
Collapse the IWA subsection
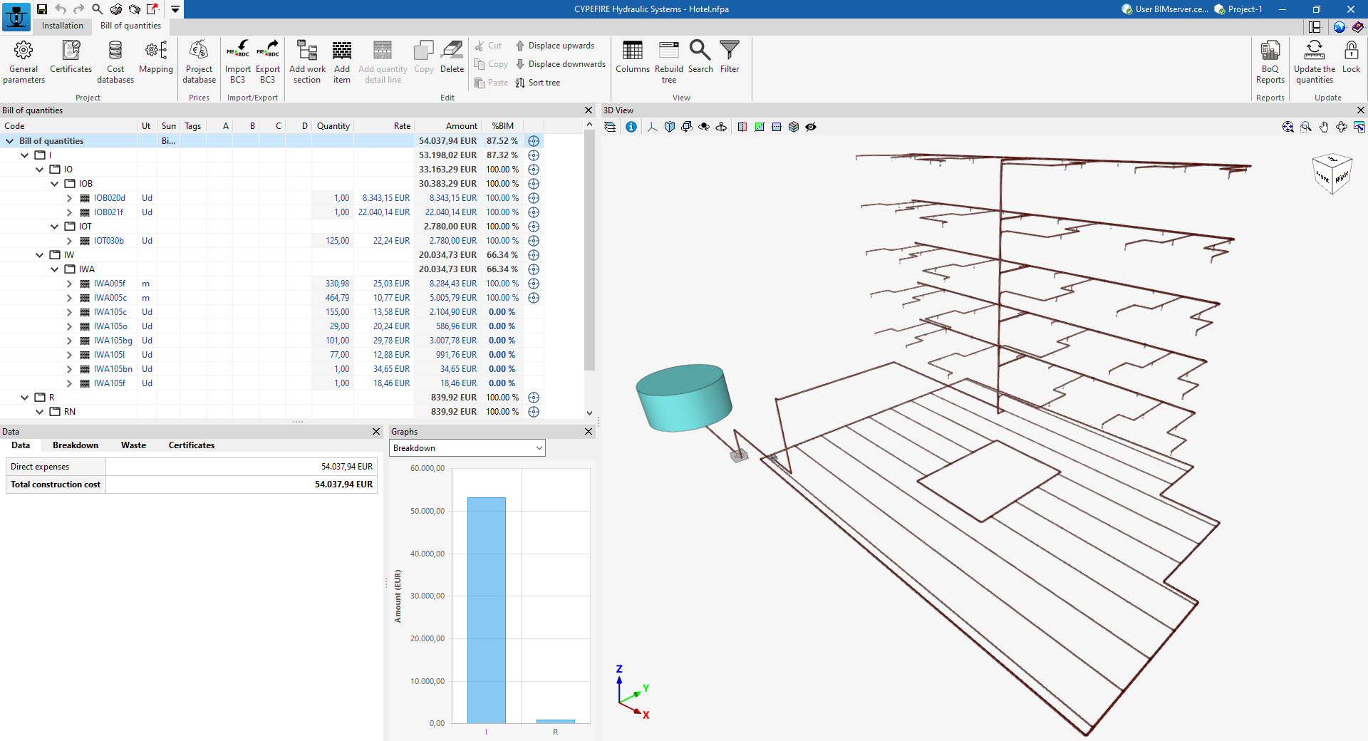tap(55, 269)
